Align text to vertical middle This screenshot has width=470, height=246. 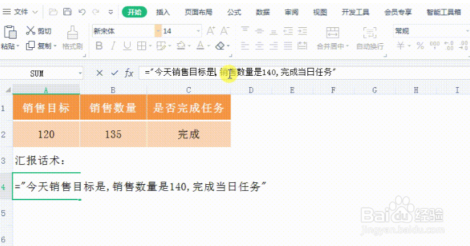(x=259, y=31)
